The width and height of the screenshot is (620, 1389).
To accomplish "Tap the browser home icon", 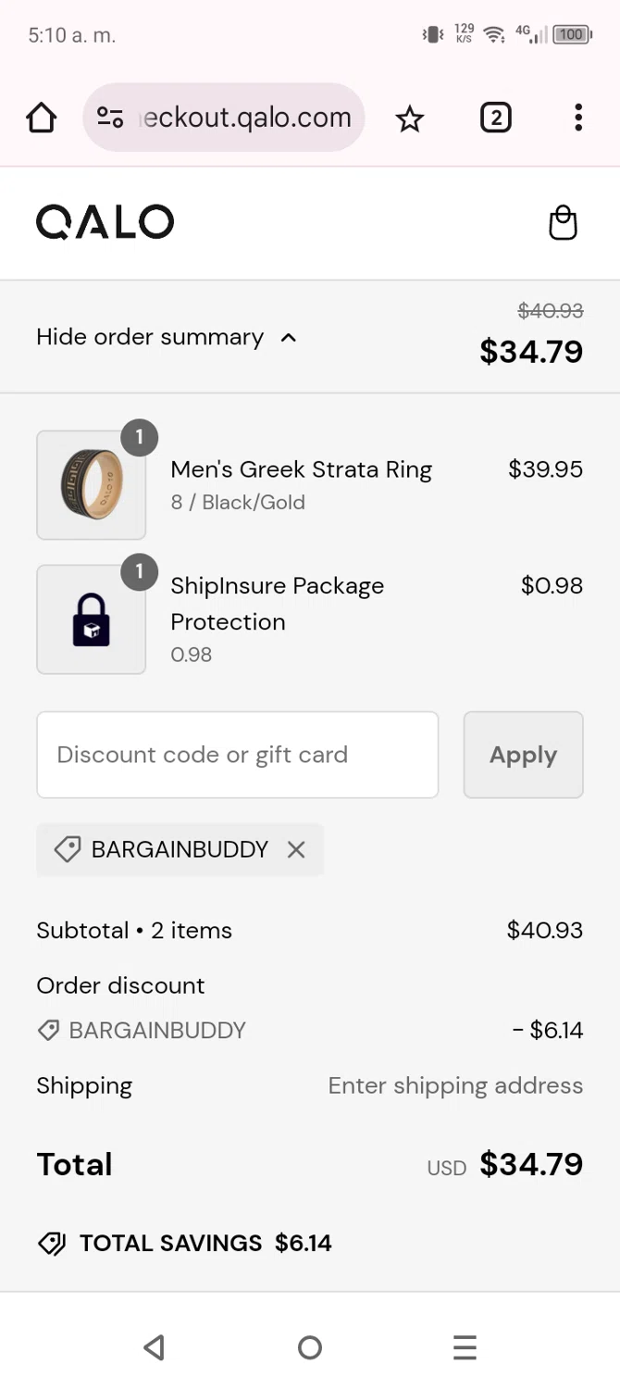I will [42, 118].
